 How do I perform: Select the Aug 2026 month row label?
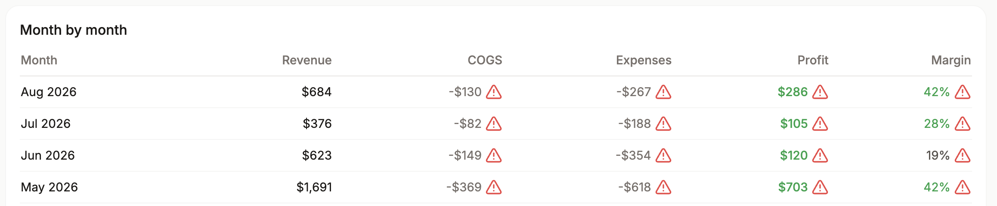pyautogui.click(x=49, y=92)
